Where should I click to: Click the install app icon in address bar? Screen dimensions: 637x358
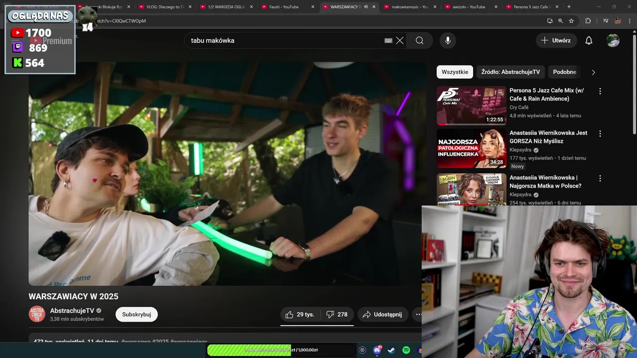(x=549, y=21)
